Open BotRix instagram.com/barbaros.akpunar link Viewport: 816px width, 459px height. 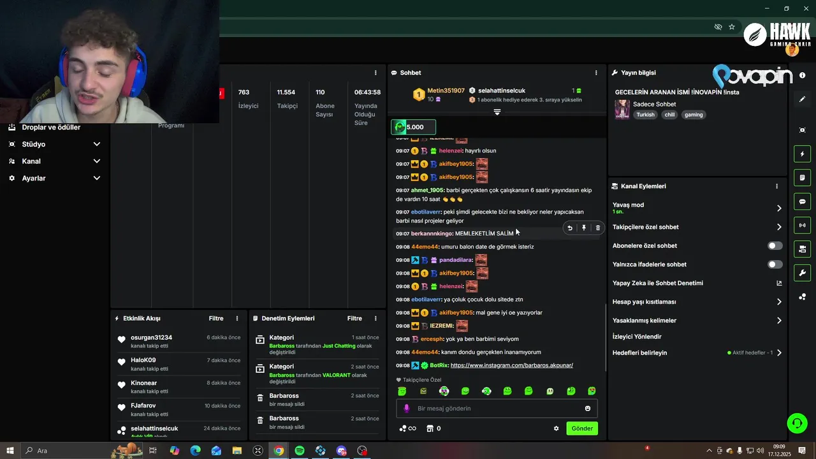click(x=512, y=365)
